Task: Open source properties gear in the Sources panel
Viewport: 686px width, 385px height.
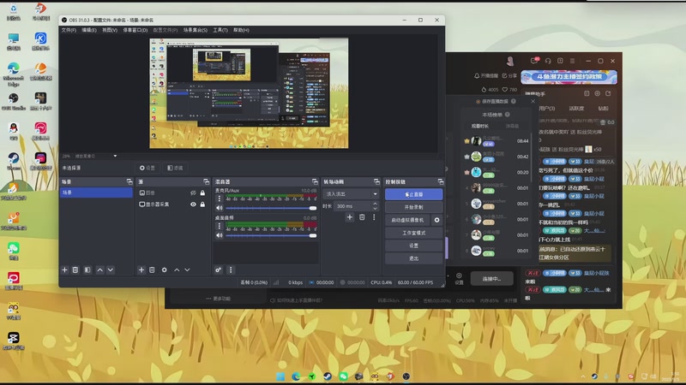Action: (164, 269)
